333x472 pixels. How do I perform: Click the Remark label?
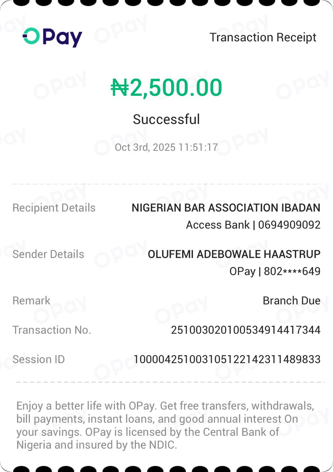tap(31, 301)
